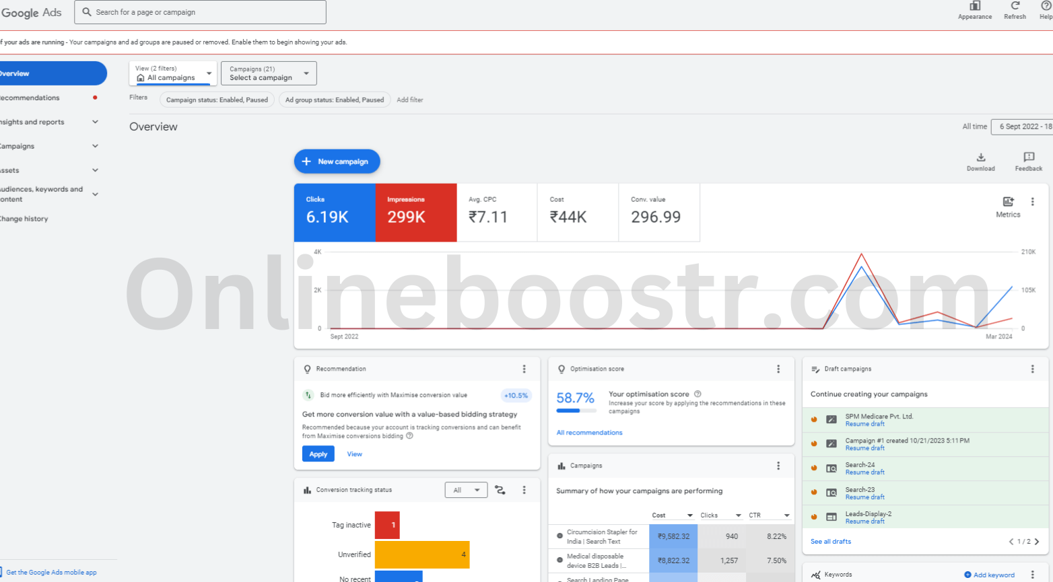Enable the Avg. CPC metric card

tap(496, 212)
